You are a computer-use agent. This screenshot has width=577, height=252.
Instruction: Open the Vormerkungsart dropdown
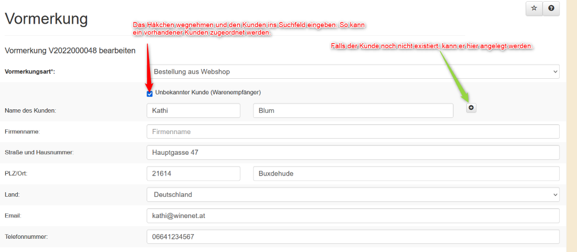tap(353, 72)
